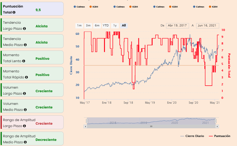
Task: Click Alcista value of Tendencia Medio Plazo
Action: (x=42, y=42)
